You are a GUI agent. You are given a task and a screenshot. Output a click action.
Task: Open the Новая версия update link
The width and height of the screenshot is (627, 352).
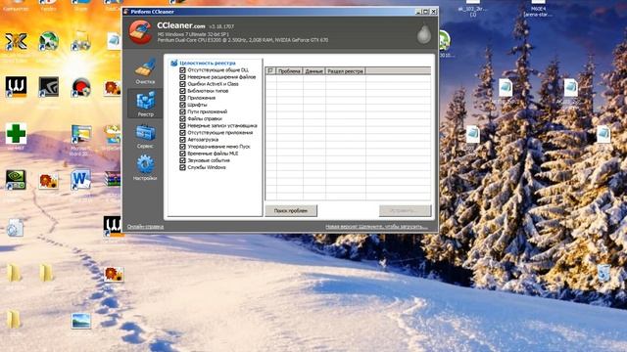click(x=376, y=227)
